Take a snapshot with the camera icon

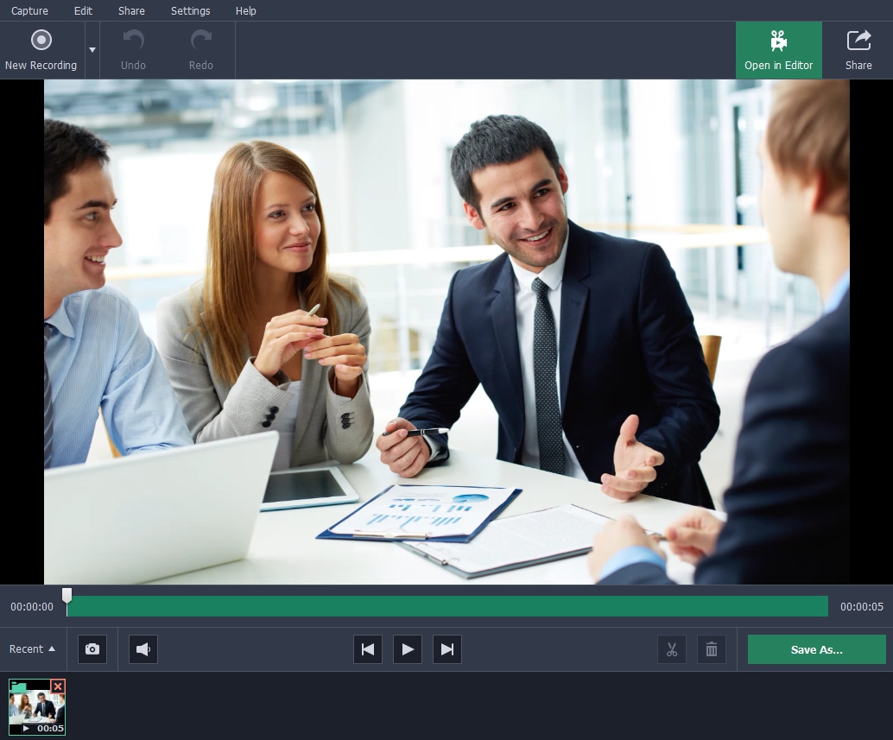[x=92, y=649]
